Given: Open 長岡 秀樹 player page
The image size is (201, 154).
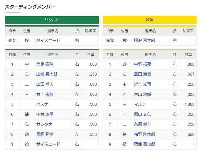Looking at the screenshot, I should pyautogui.click(x=45, y=134).
